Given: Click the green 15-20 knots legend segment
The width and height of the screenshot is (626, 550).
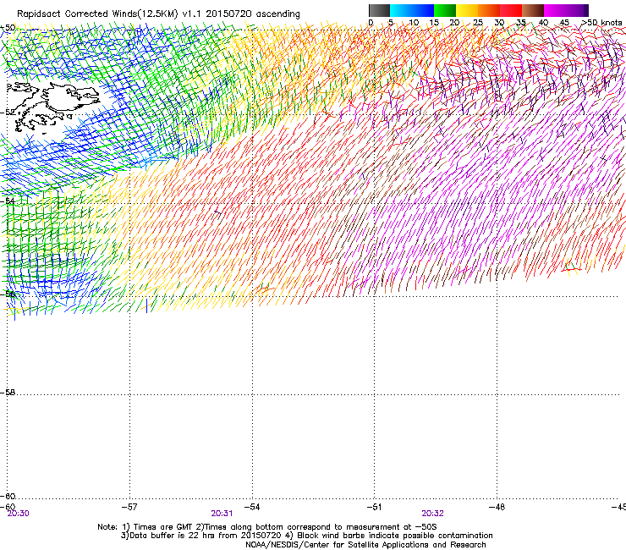Looking at the screenshot, I should point(445,10).
